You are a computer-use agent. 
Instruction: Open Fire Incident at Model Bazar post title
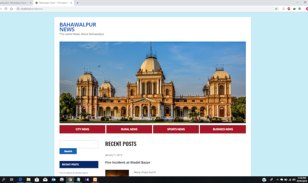(128, 162)
